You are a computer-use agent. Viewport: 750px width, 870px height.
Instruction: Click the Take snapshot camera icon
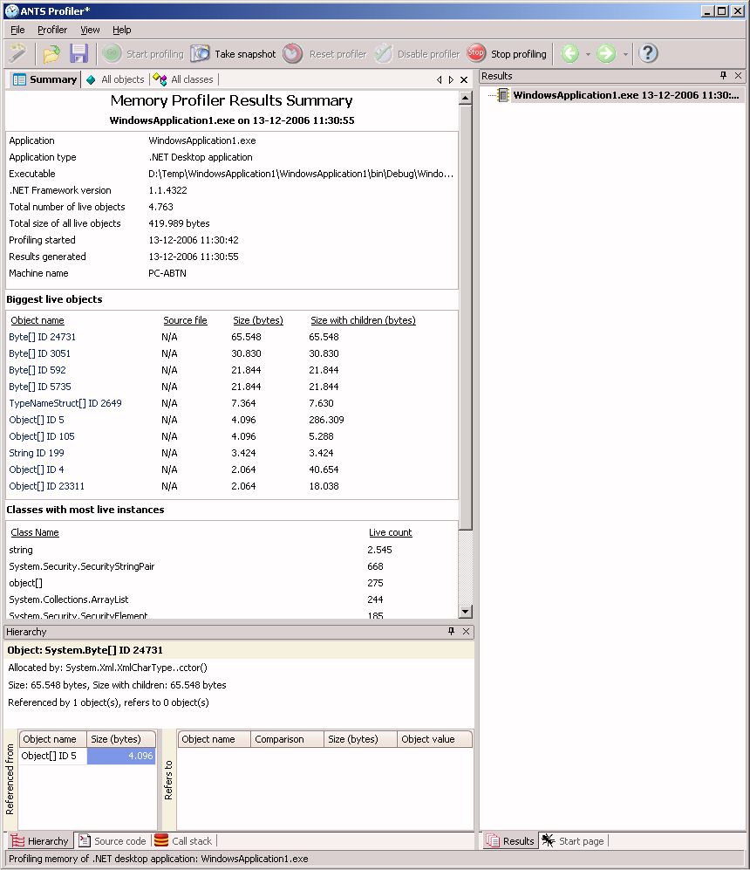201,54
